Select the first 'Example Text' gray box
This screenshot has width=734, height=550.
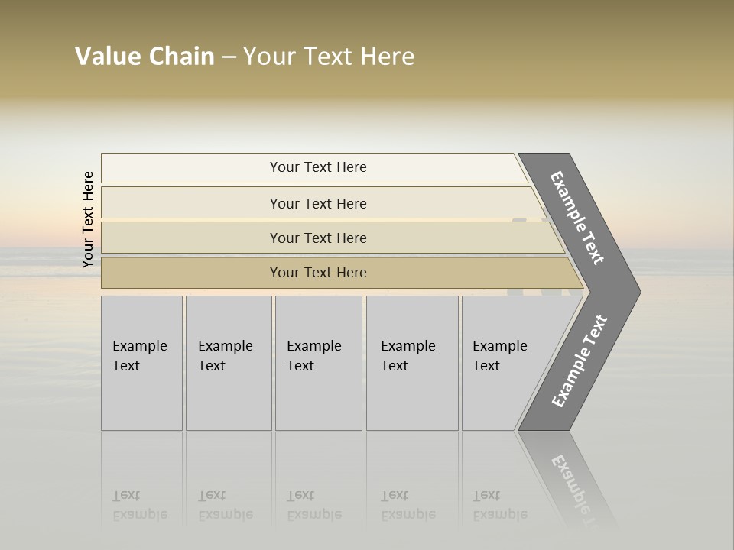141,363
